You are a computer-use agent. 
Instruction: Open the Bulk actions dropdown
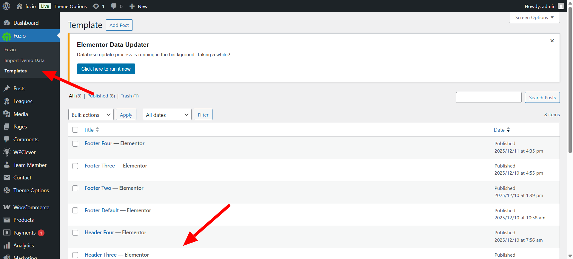91,115
